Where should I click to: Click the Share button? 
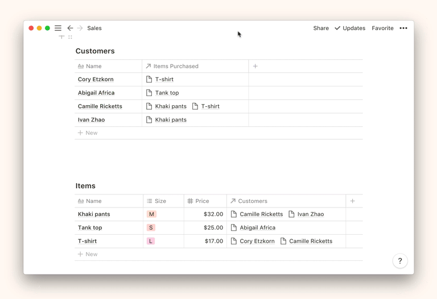coord(321,28)
